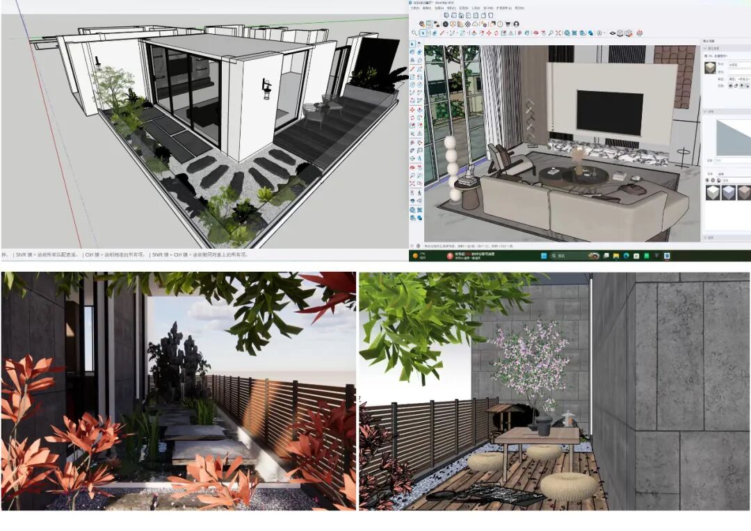
Task: Select the Search tool in SketchUp's top toolbar
Action: [x=414, y=33]
